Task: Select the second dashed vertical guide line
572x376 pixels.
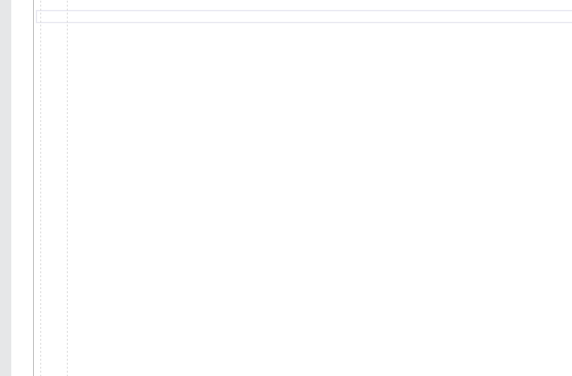Action: (x=67, y=188)
